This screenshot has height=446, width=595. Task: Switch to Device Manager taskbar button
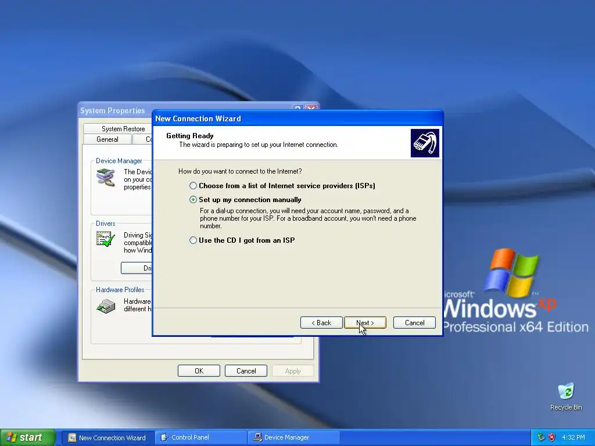click(x=293, y=438)
